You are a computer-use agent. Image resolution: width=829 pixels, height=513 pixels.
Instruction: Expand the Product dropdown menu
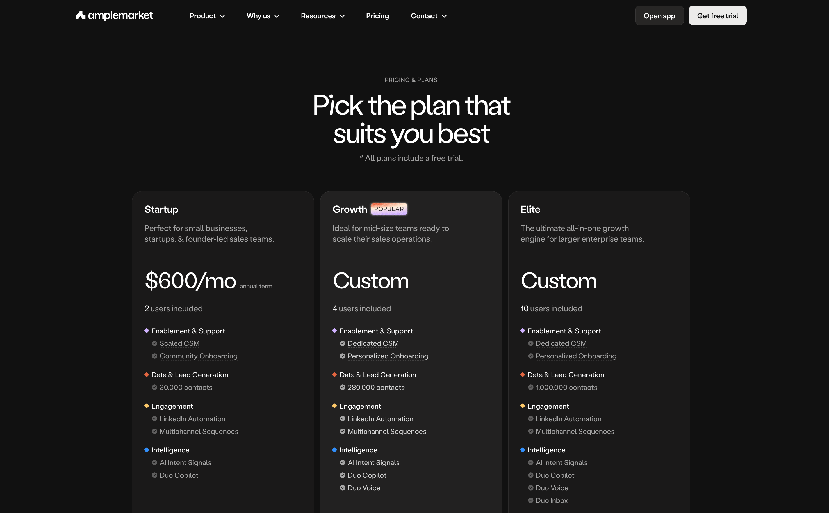pyautogui.click(x=207, y=16)
